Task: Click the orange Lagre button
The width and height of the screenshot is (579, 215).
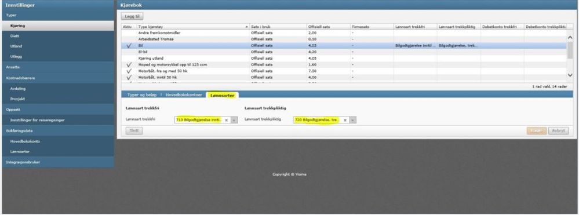Action: coord(537,131)
